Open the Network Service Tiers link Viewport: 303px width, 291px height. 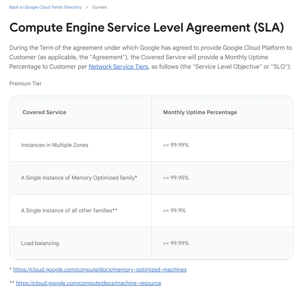[118, 67]
